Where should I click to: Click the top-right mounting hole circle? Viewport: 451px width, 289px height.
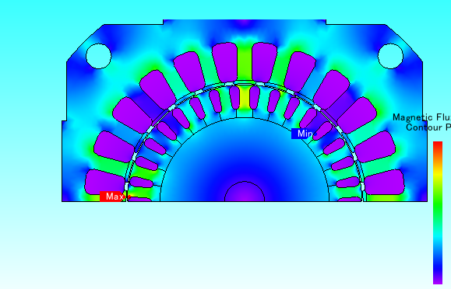390,56
